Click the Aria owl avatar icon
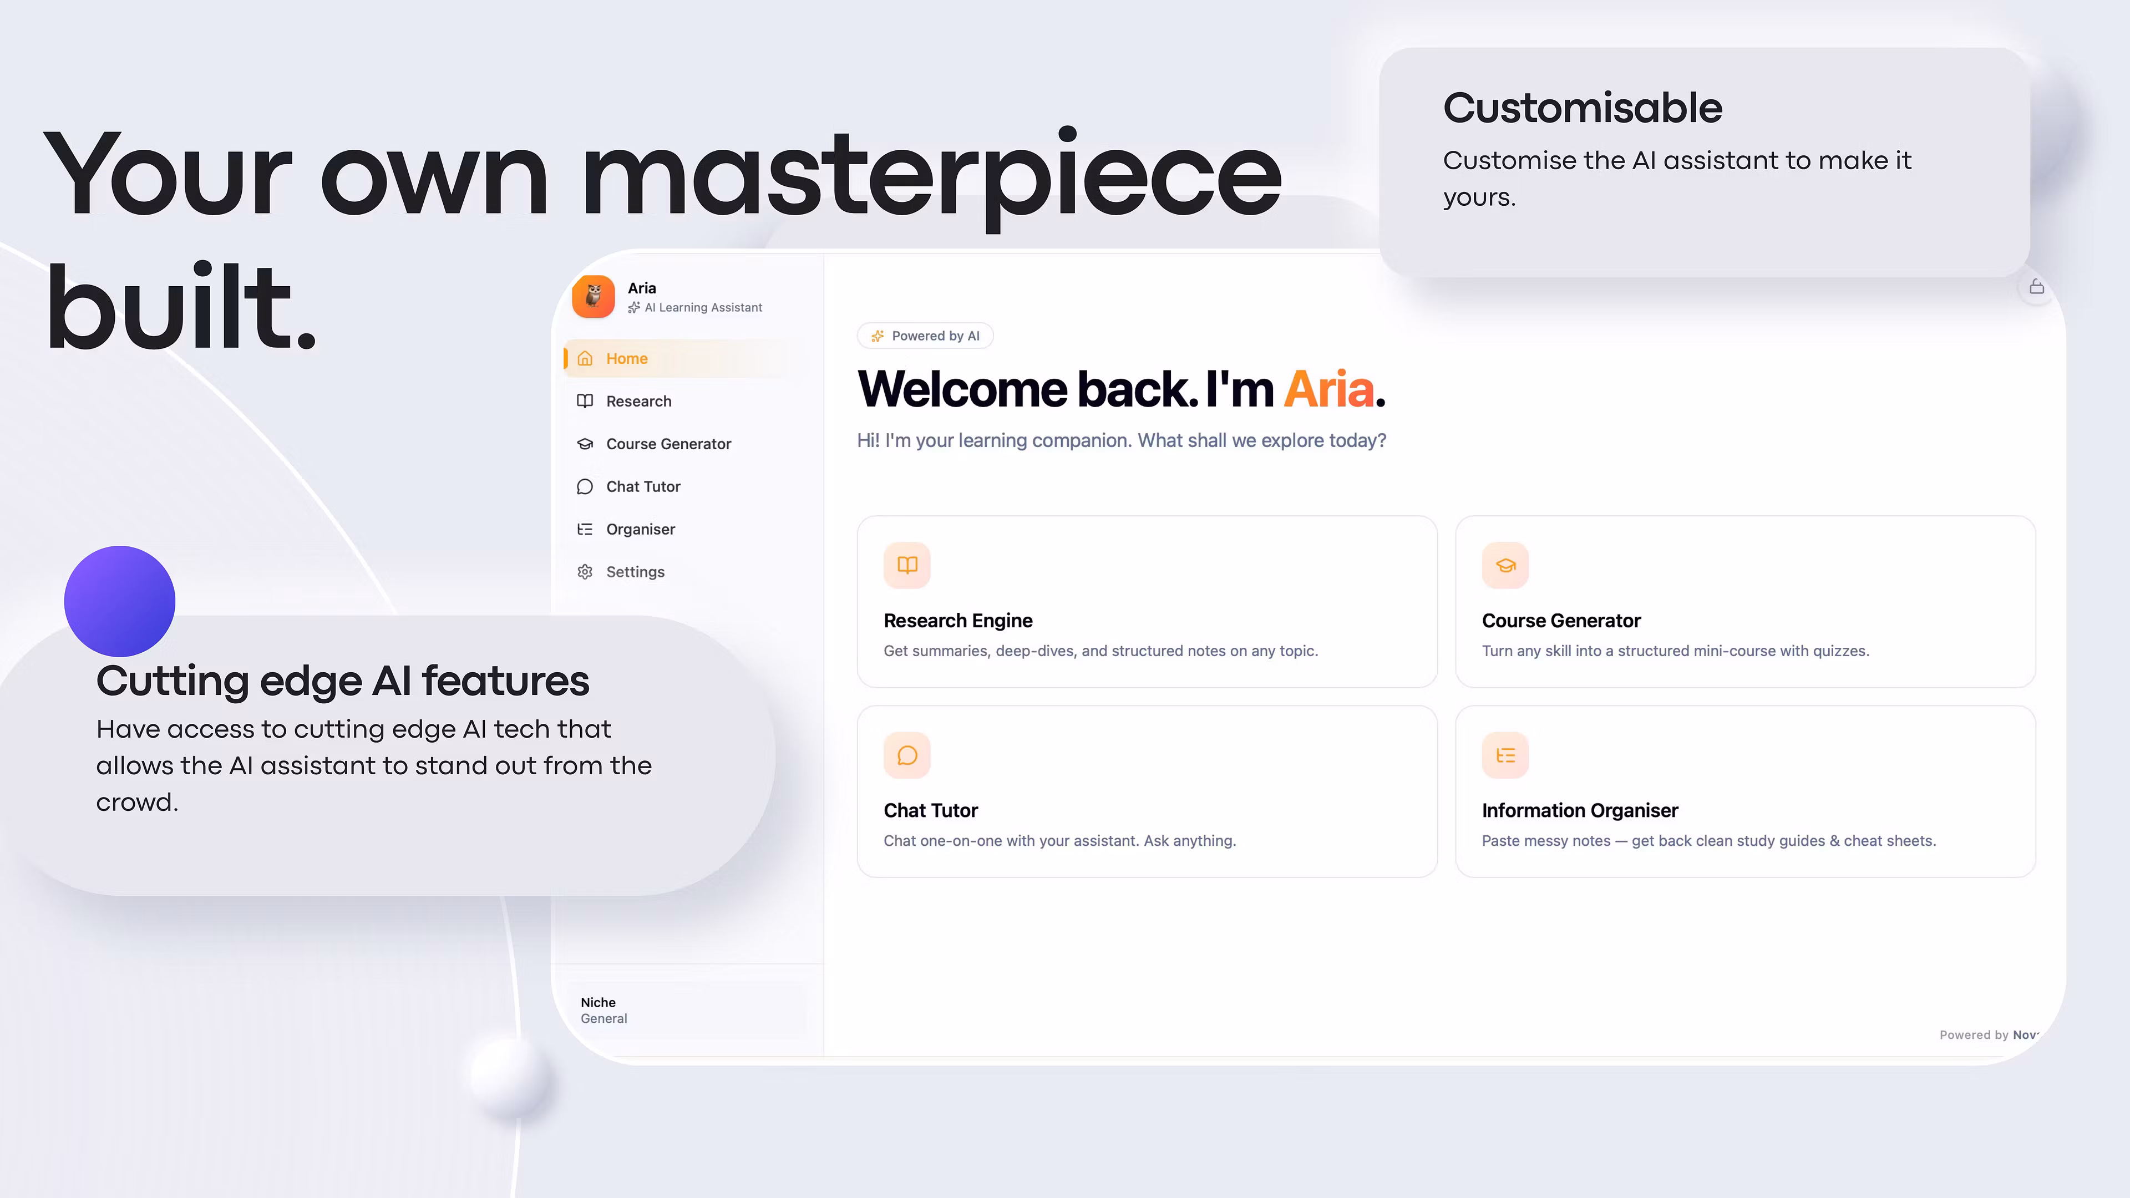Image resolution: width=2130 pixels, height=1198 pixels. 593,297
